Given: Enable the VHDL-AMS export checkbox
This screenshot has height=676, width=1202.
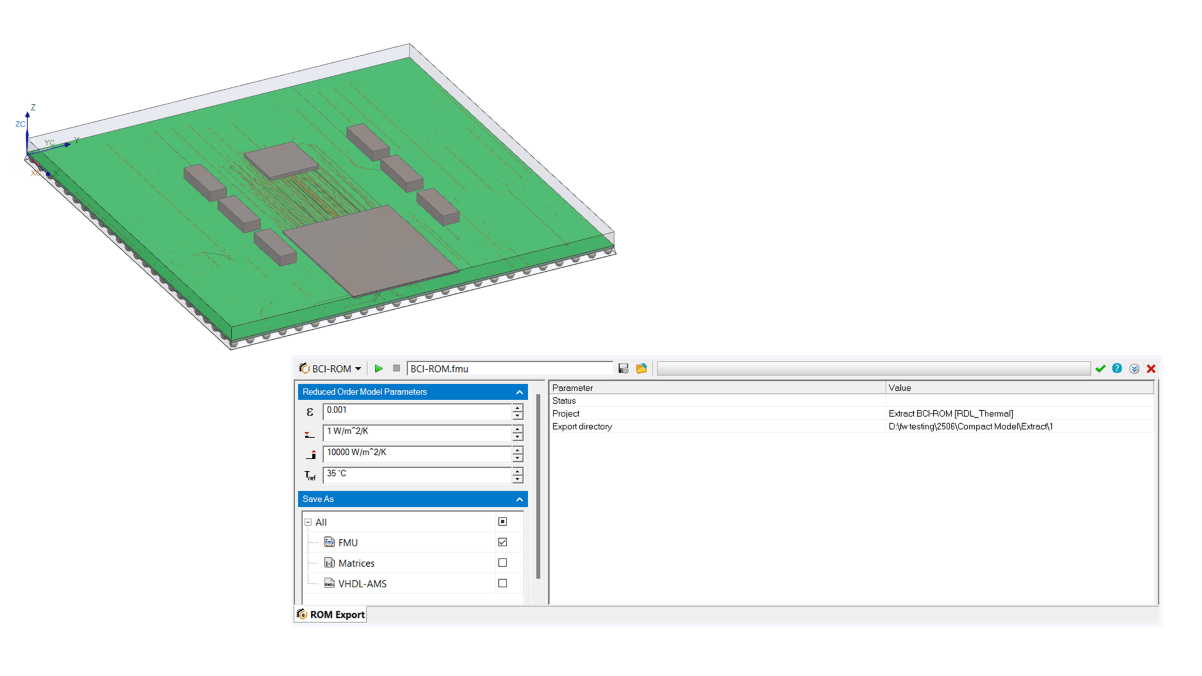Looking at the screenshot, I should point(502,583).
